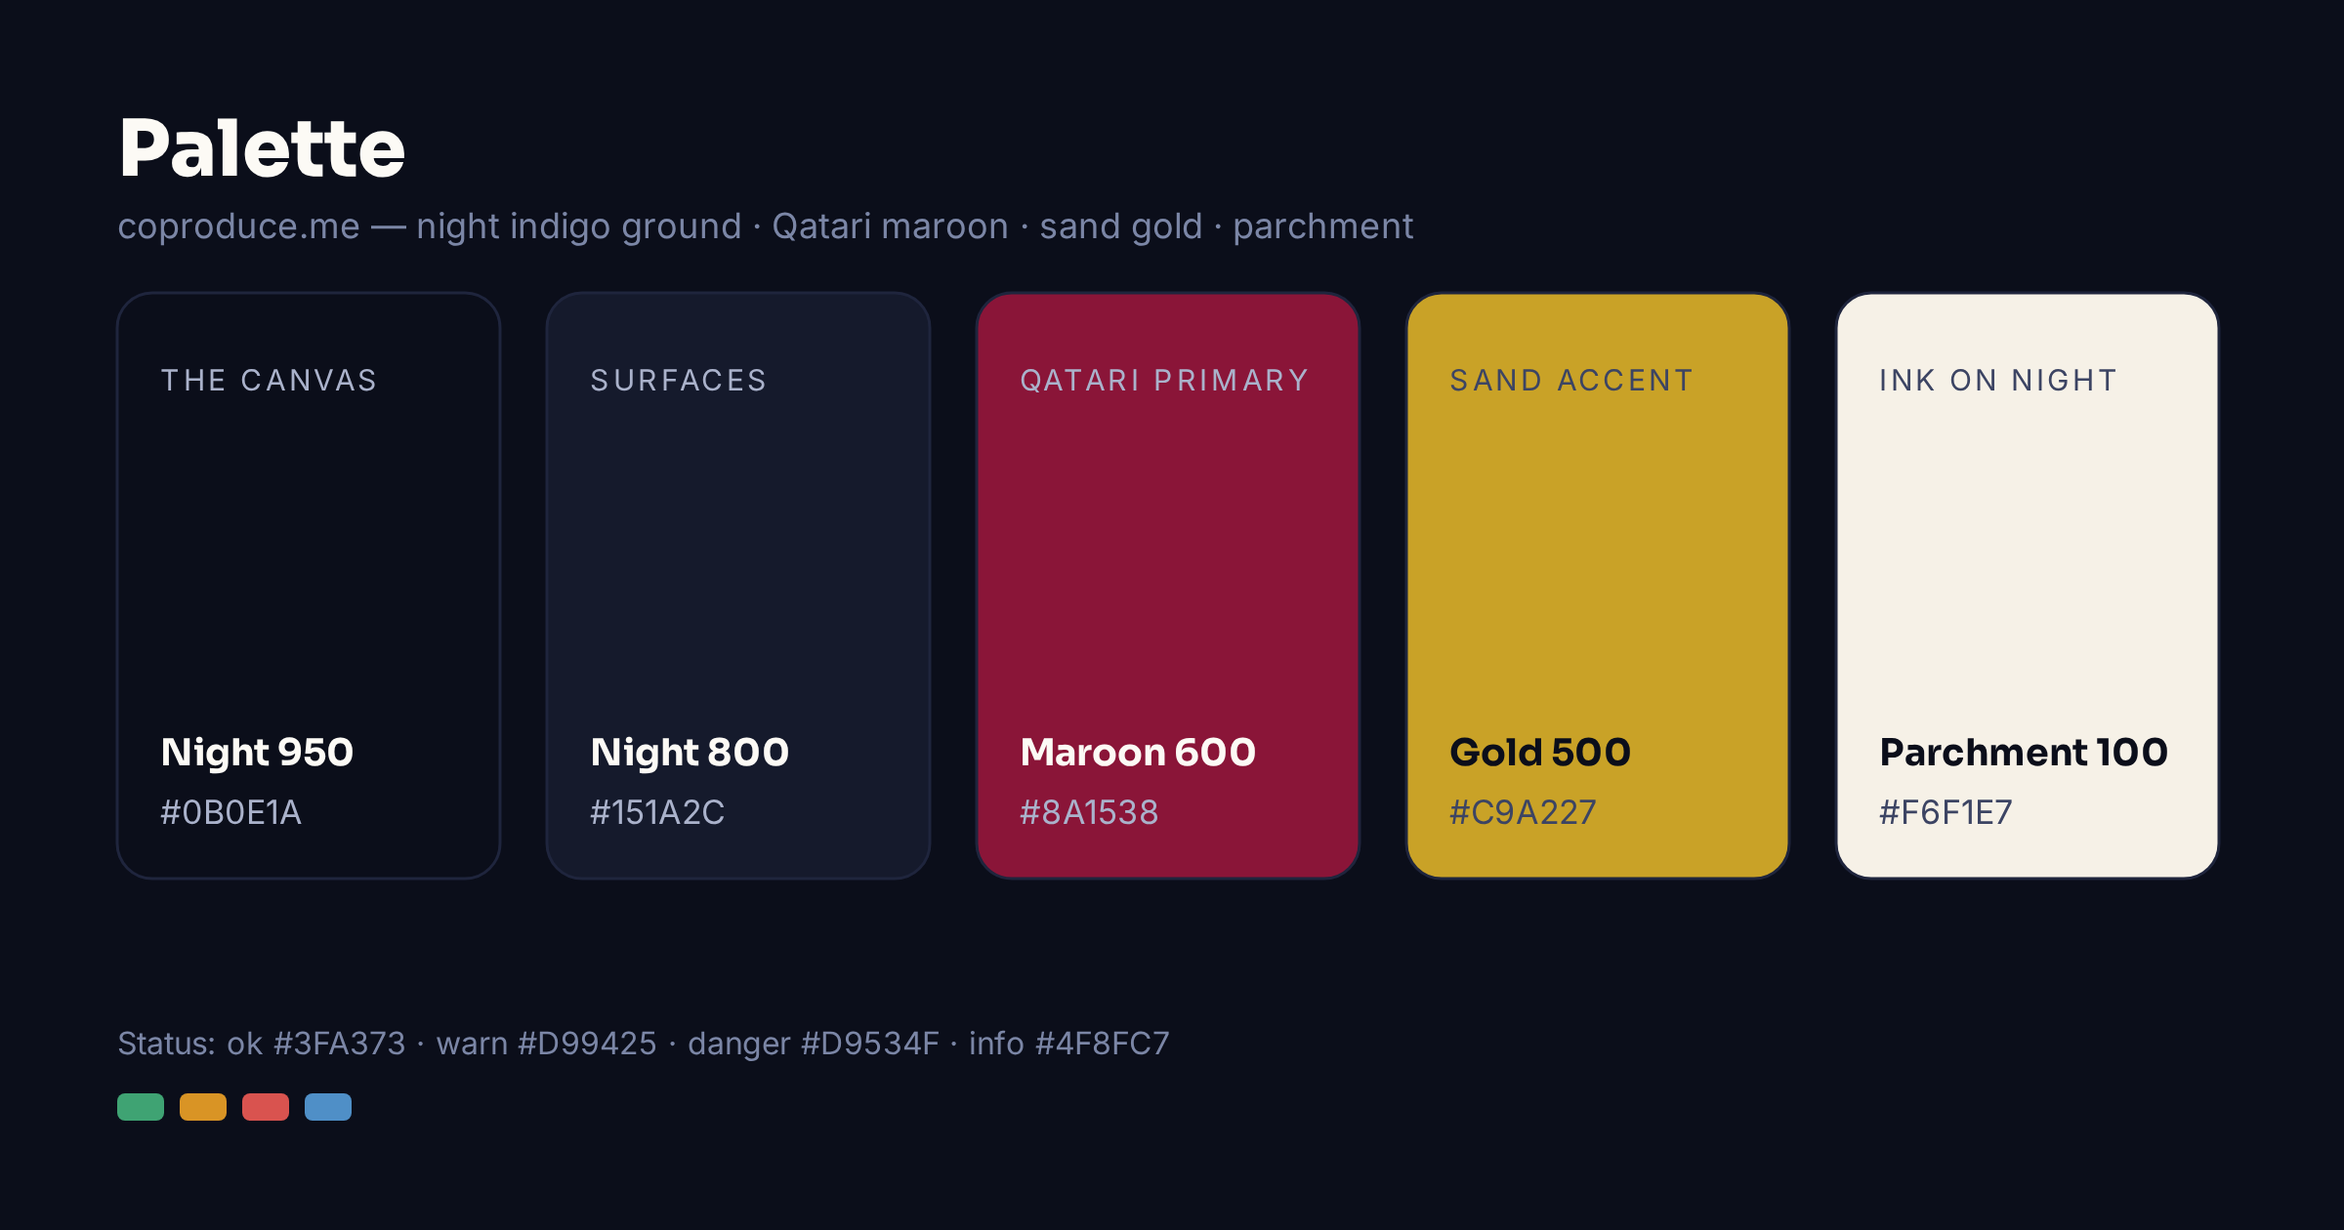
Task: Click the SAND ACCENT label
Action: [x=1571, y=380]
